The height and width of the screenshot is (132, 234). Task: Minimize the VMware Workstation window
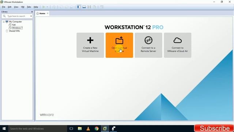(x=214, y=2)
